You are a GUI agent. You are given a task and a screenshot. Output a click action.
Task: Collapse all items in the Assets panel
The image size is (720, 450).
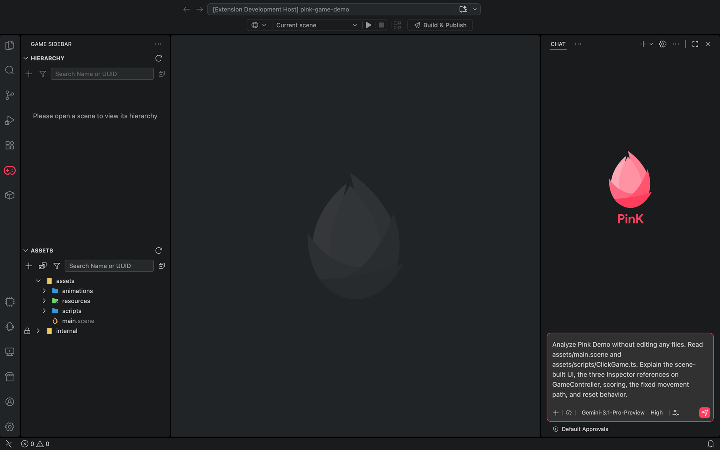[x=162, y=266]
